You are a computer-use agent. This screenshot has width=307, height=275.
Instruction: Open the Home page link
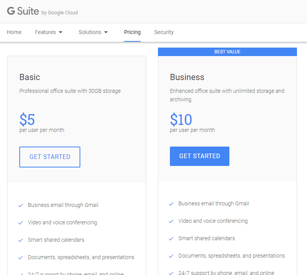[x=14, y=32]
